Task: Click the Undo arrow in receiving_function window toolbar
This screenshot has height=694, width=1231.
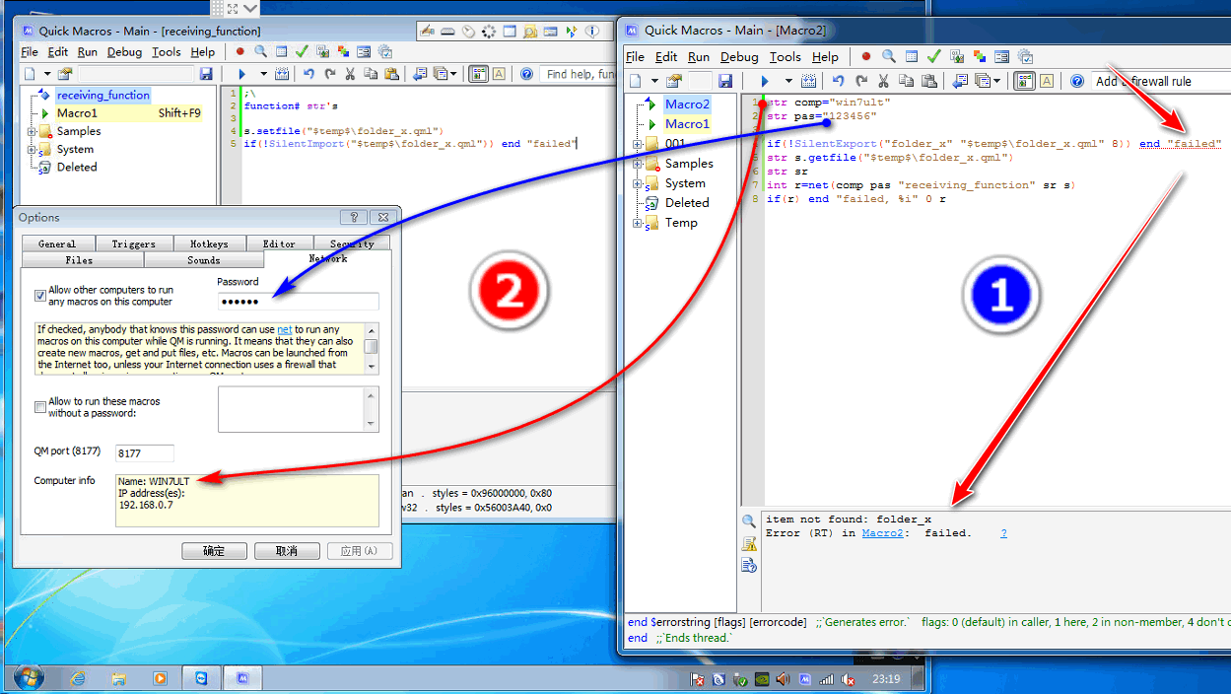Action: click(x=308, y=74)
